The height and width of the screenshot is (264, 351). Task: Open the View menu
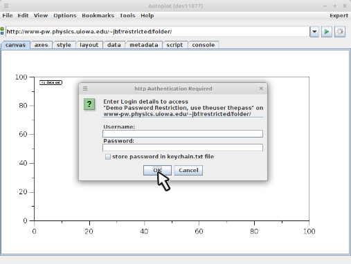[41, 15]
